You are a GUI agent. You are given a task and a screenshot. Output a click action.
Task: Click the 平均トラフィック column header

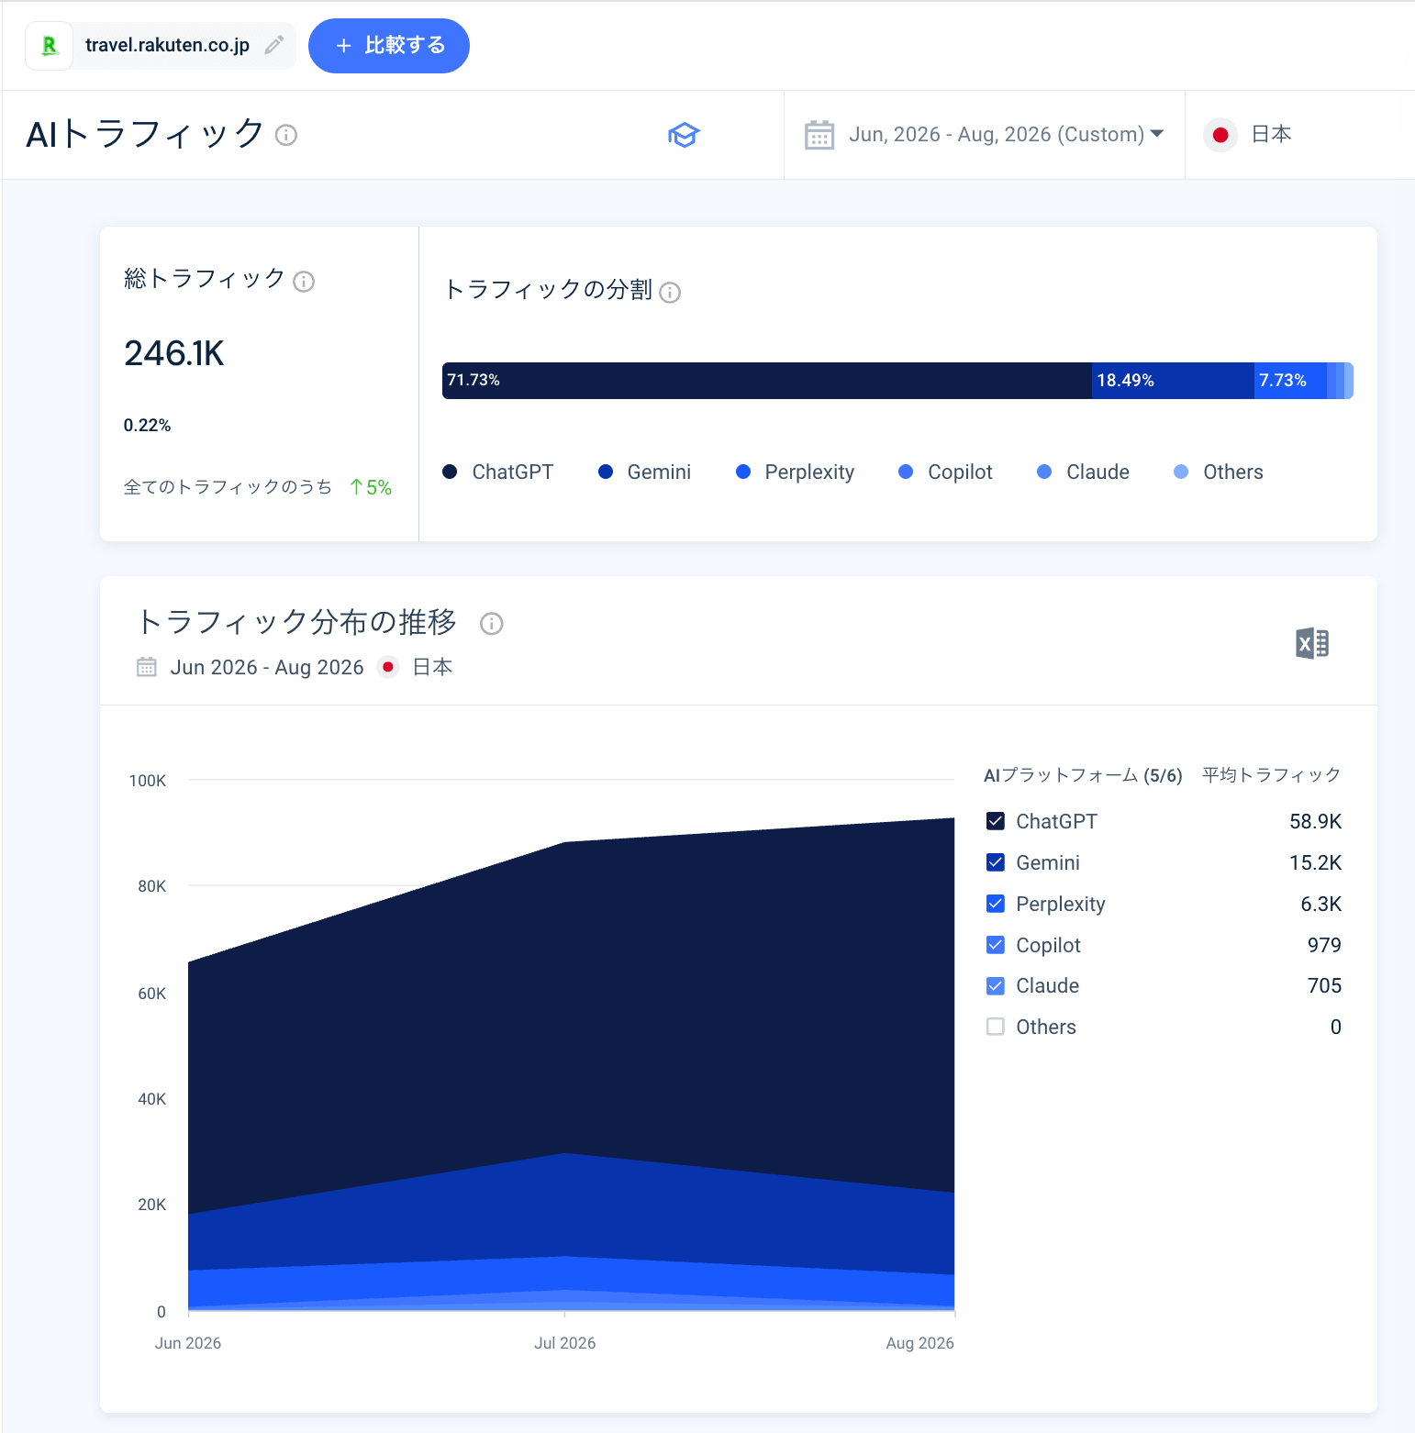click(1272, 775)
